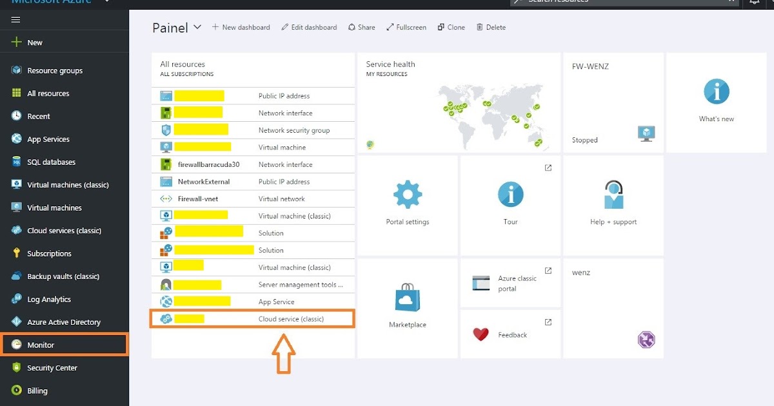Click the Search resources field
This screenshot has height=406, width=774.
pos(619,2)
